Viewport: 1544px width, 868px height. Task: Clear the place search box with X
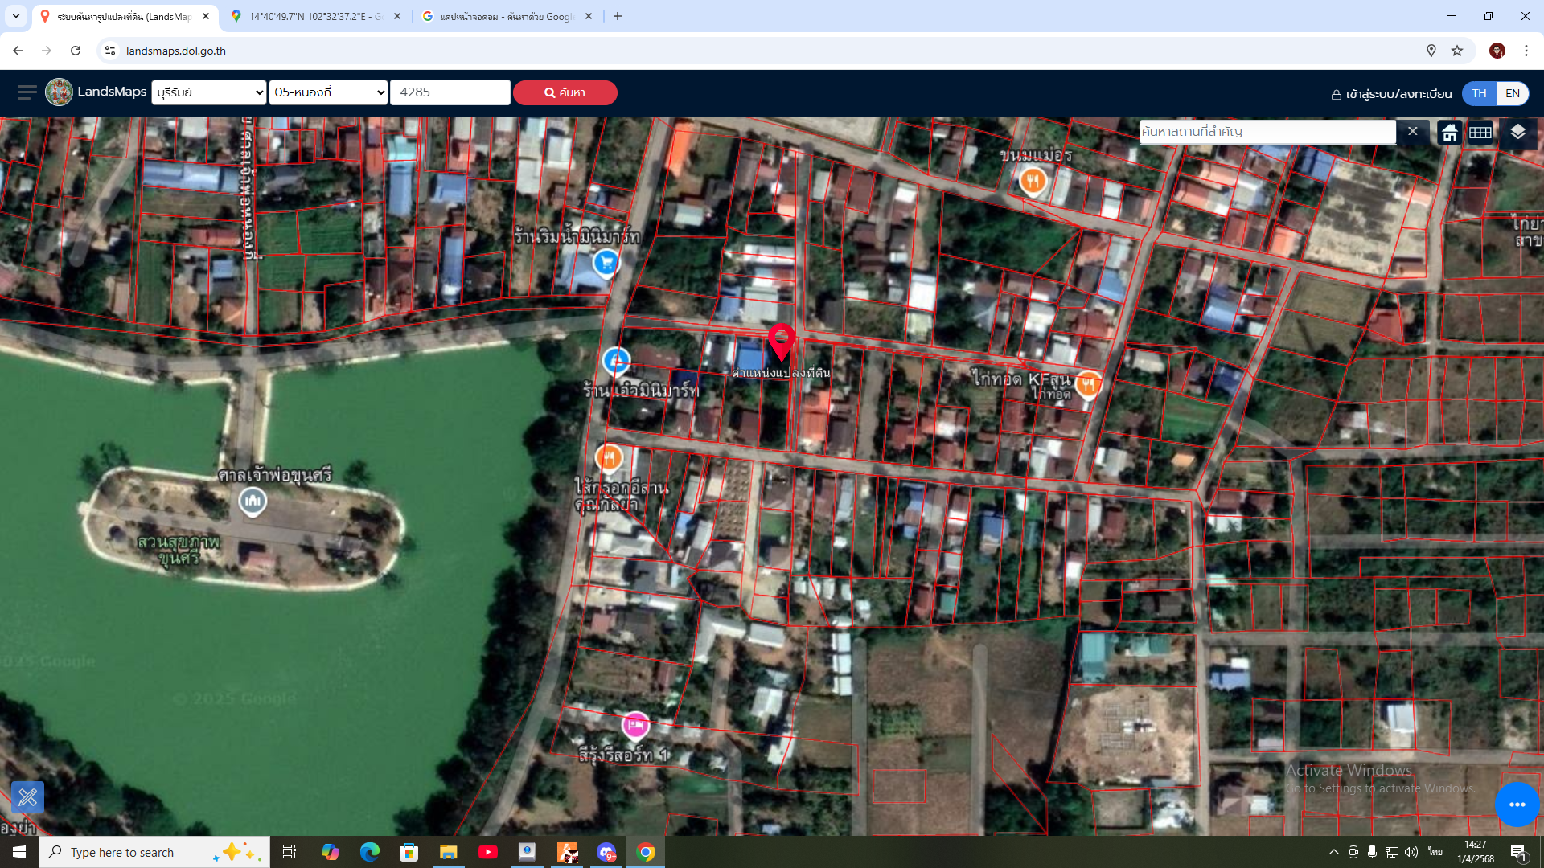[1413, 132]
